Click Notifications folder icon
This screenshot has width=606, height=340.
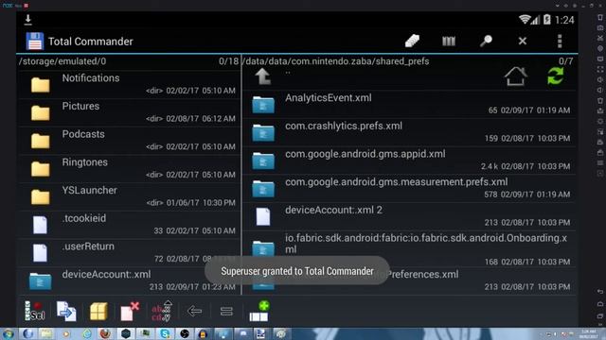tap(40, 85)
